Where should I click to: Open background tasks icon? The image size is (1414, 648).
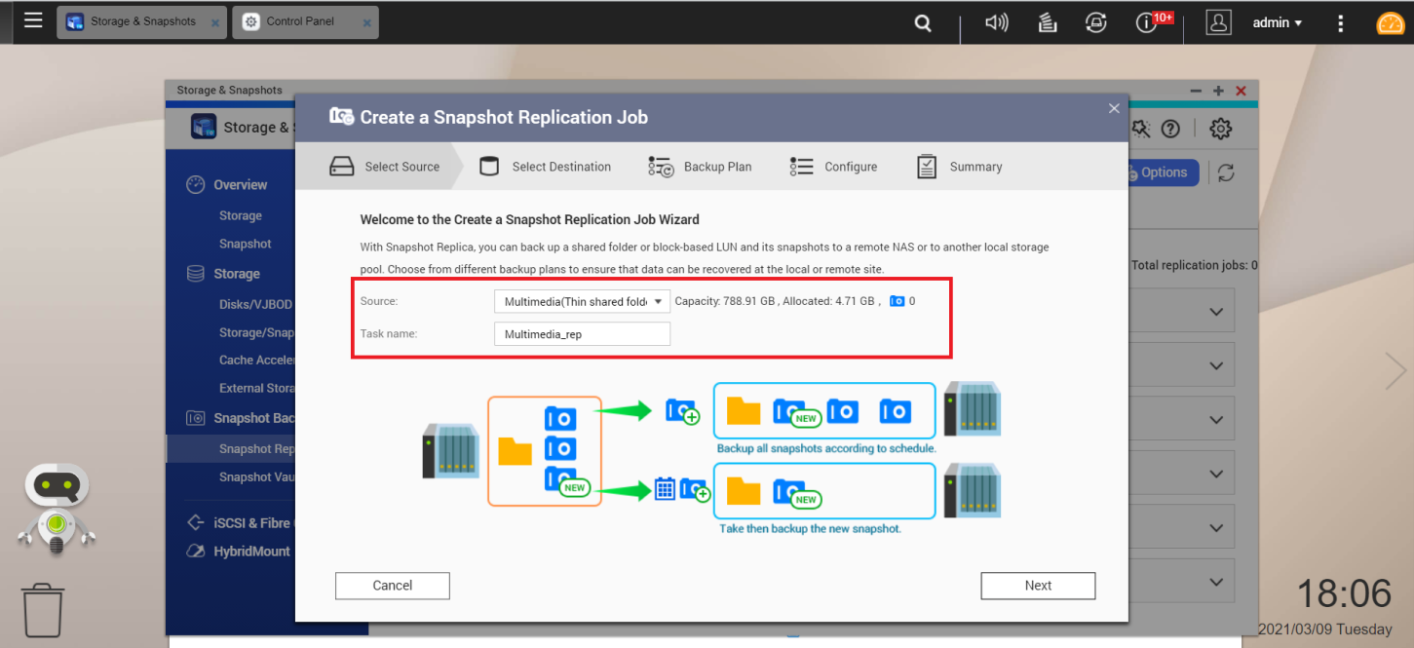[1048, 22]
